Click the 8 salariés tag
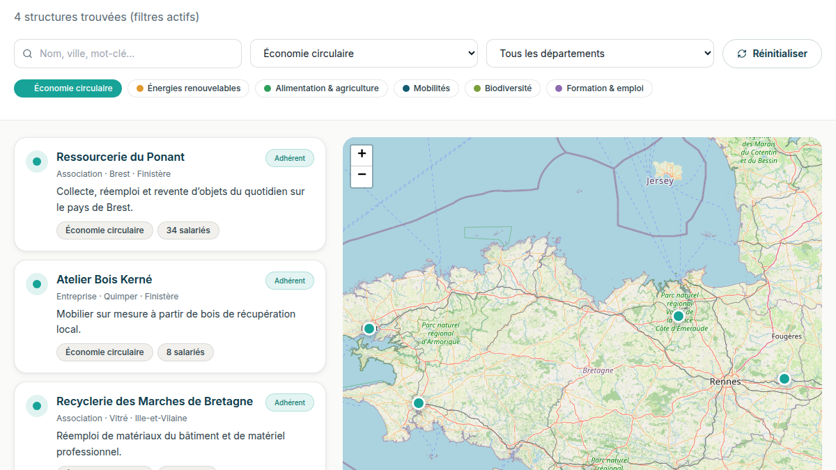Viewport: 836px width, 470px height. click(x=185, y=352)
